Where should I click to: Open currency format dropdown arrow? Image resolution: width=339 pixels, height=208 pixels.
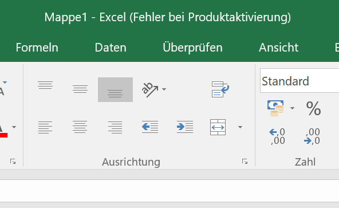(292, 108)
